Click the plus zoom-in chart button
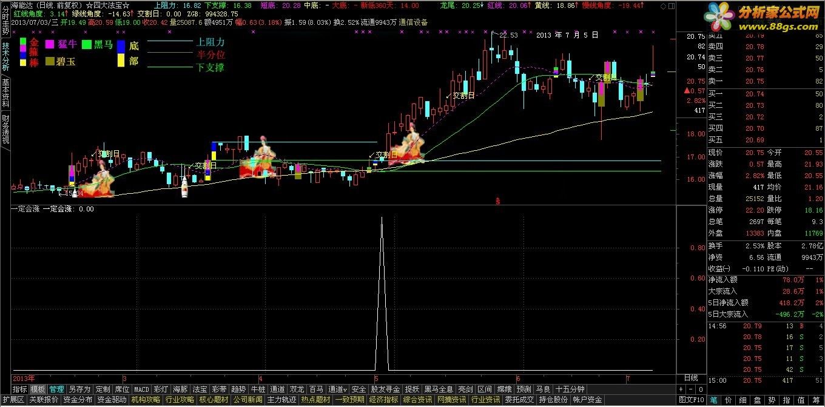The image size is (825, 407). (x=682, y=389)
